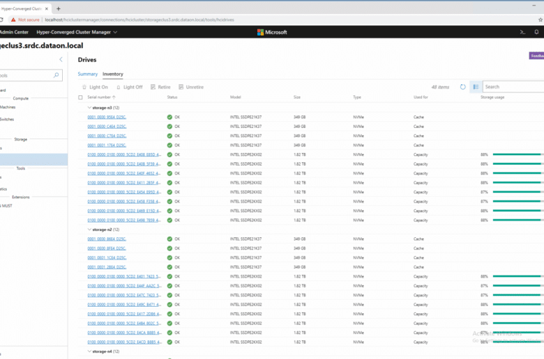Screen dimensions: 544x359
Task: Click 'OK' status text for drive 5CD2 E4B4 802C
Action: [x=177, y=323]
